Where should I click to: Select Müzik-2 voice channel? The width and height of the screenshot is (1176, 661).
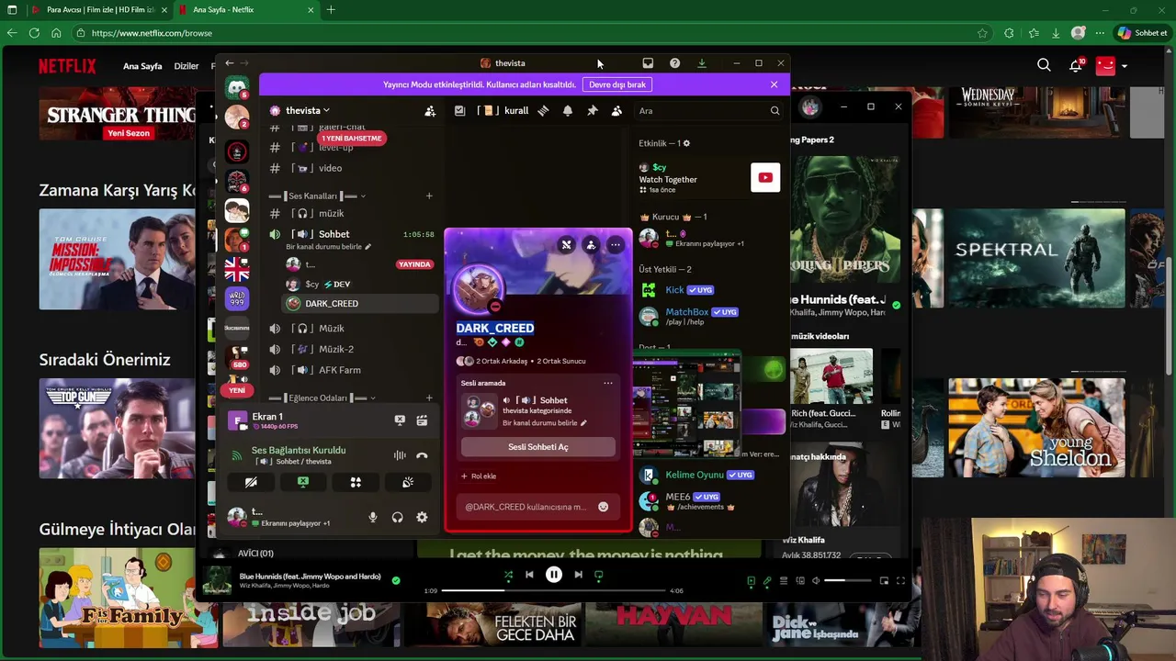coord(353,349)
